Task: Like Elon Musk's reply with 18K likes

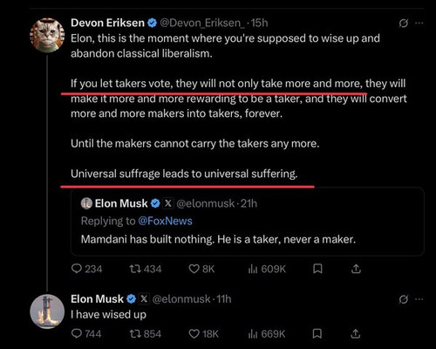Action: 203,333
